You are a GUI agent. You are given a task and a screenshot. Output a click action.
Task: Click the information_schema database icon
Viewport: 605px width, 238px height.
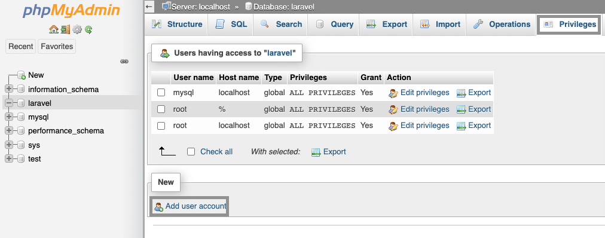[x=21, y=90]
